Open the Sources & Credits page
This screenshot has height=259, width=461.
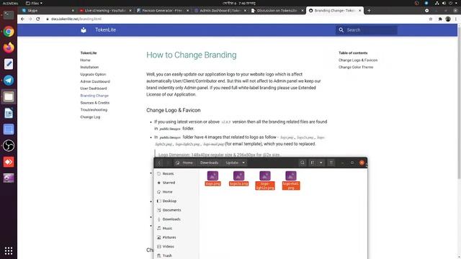[x=94, y=103]
